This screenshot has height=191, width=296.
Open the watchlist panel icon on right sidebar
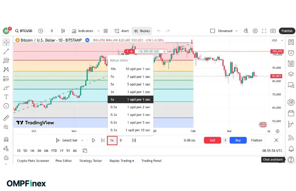point(291,42)
